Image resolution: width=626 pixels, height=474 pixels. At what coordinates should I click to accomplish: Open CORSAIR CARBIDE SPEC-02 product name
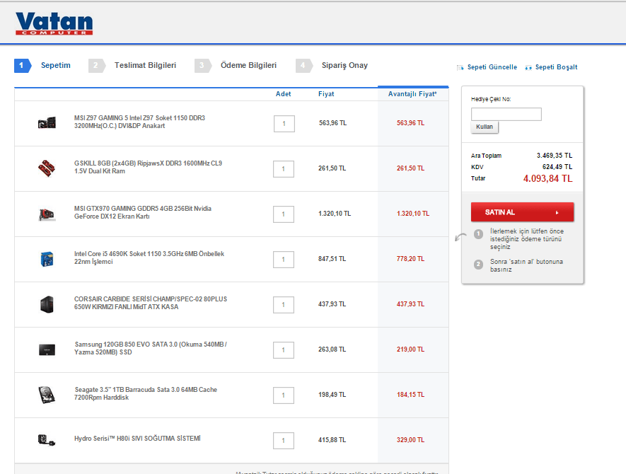(x=151, y=303)
